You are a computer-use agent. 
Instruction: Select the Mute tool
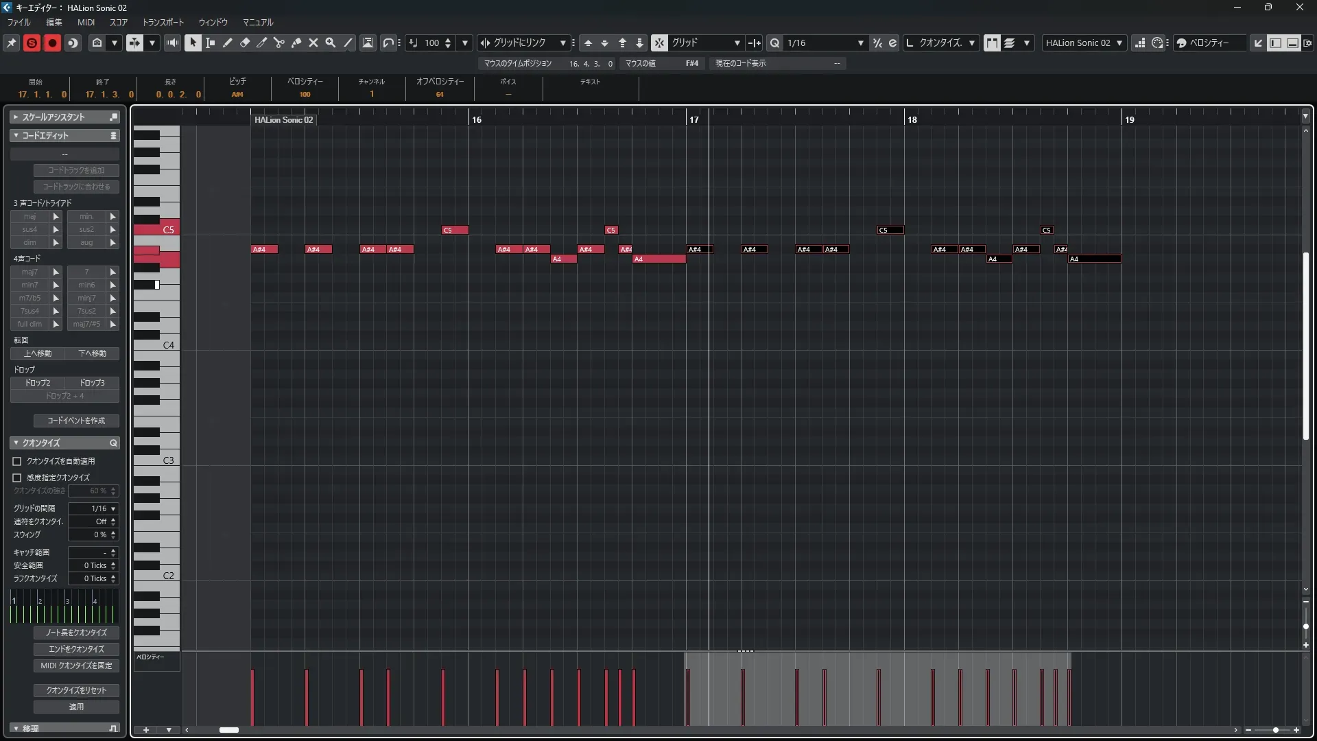point(313,43)
